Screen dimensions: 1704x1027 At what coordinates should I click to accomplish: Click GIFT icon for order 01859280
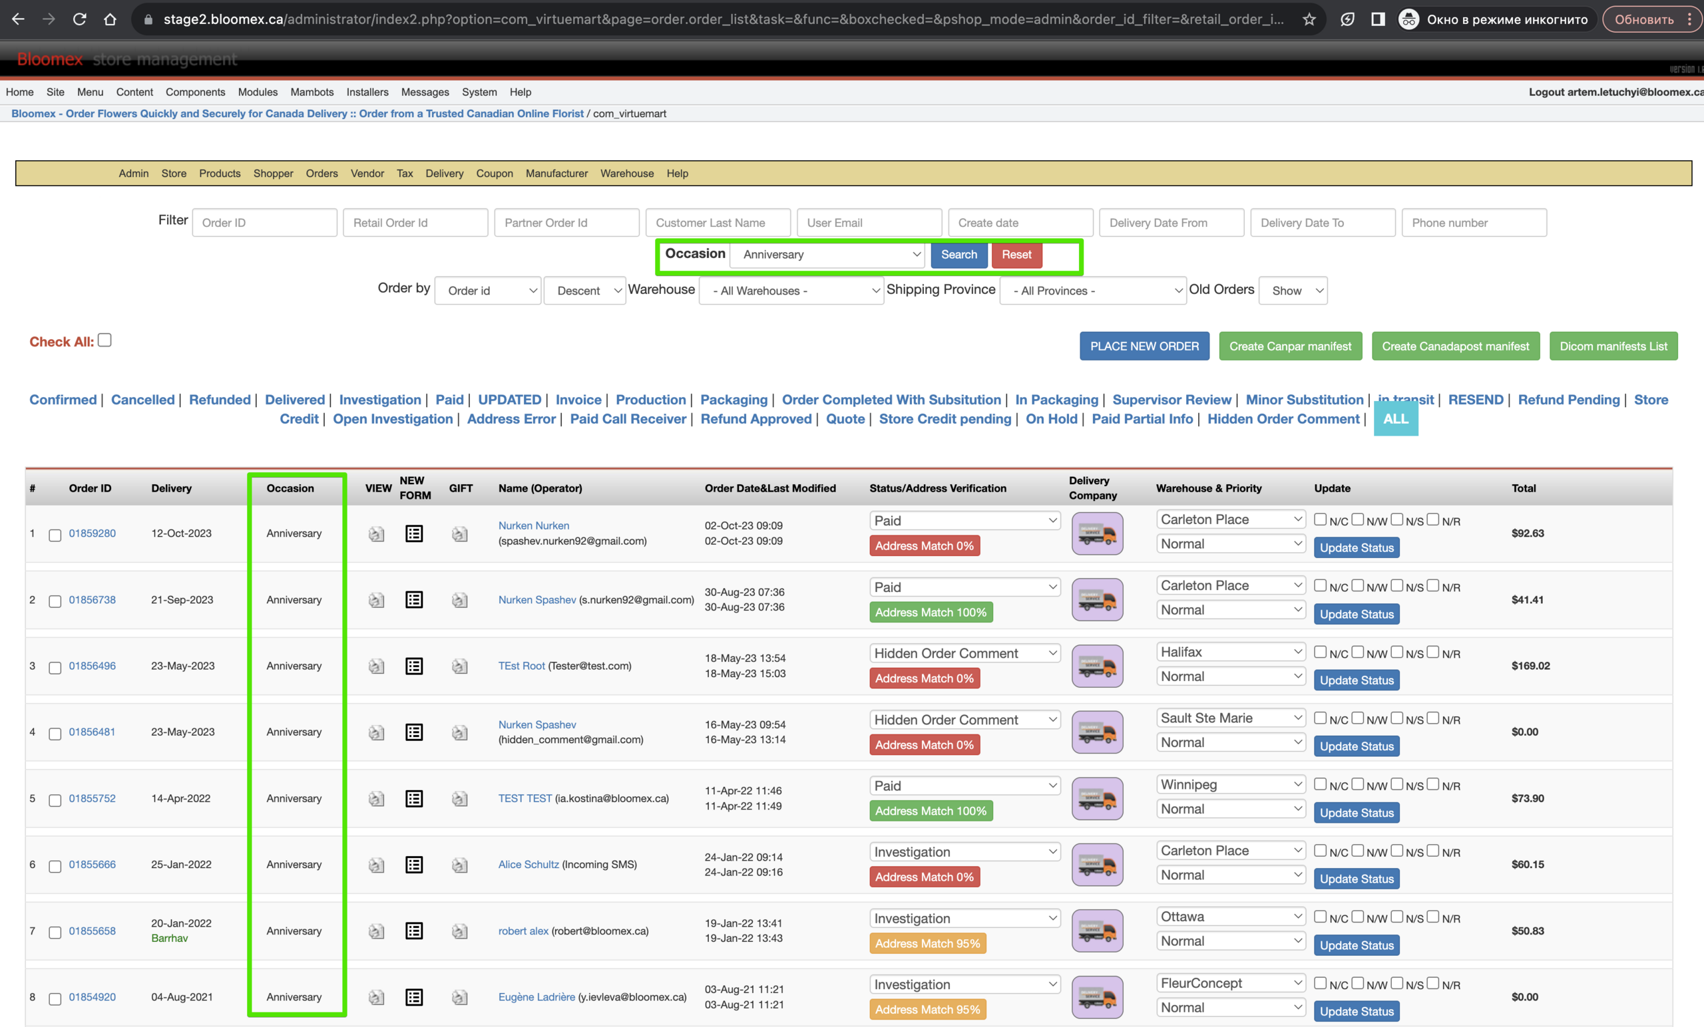(x=459, y=533)
